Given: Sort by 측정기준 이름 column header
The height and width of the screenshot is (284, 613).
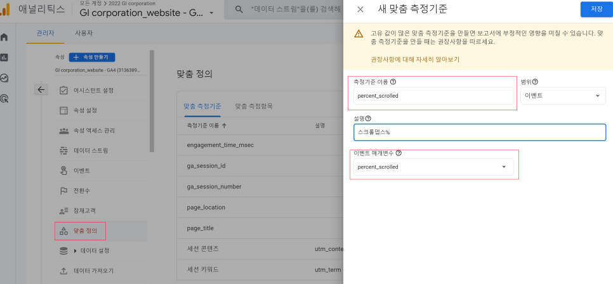Looking at the screenshot, I should [207, 126].
